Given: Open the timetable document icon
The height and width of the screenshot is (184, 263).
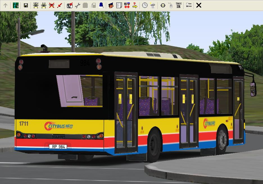Looking at the screenshot, I should [x=119, y=5].
